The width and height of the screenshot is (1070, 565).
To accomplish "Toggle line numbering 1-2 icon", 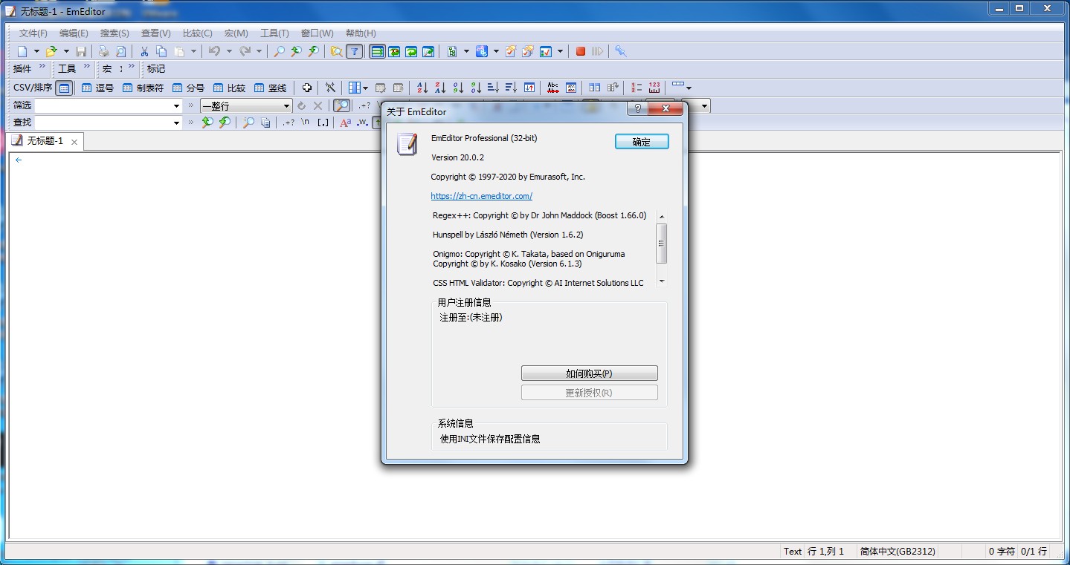I will (636, 88).
